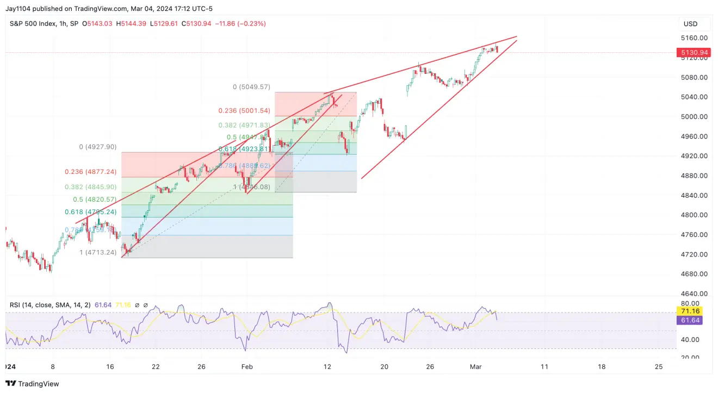Select the red current price label 5130.94
Screen dimensions: 718x393
coord(693,53)
